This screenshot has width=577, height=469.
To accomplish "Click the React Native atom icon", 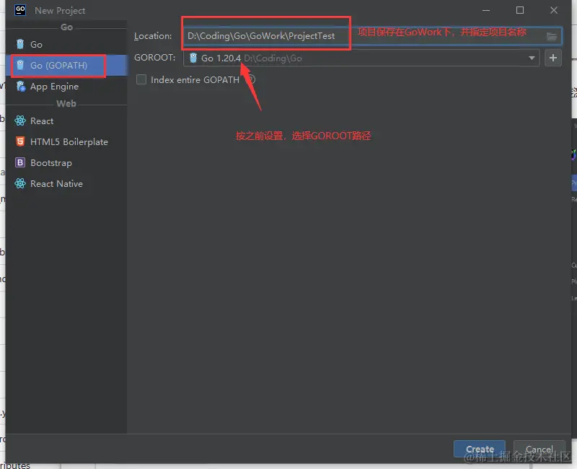I will click(x=20, y=184).
